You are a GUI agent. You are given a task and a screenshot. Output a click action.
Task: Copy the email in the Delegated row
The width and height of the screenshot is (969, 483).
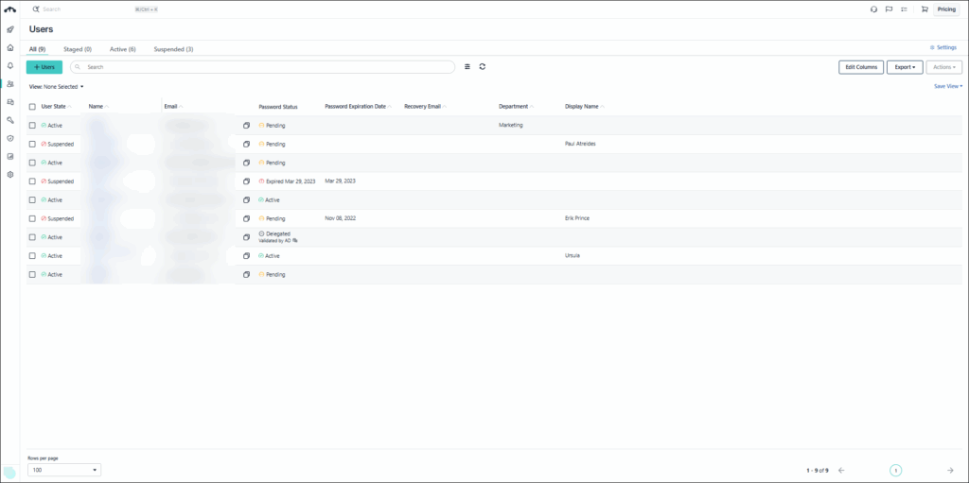tap(246, 237)
